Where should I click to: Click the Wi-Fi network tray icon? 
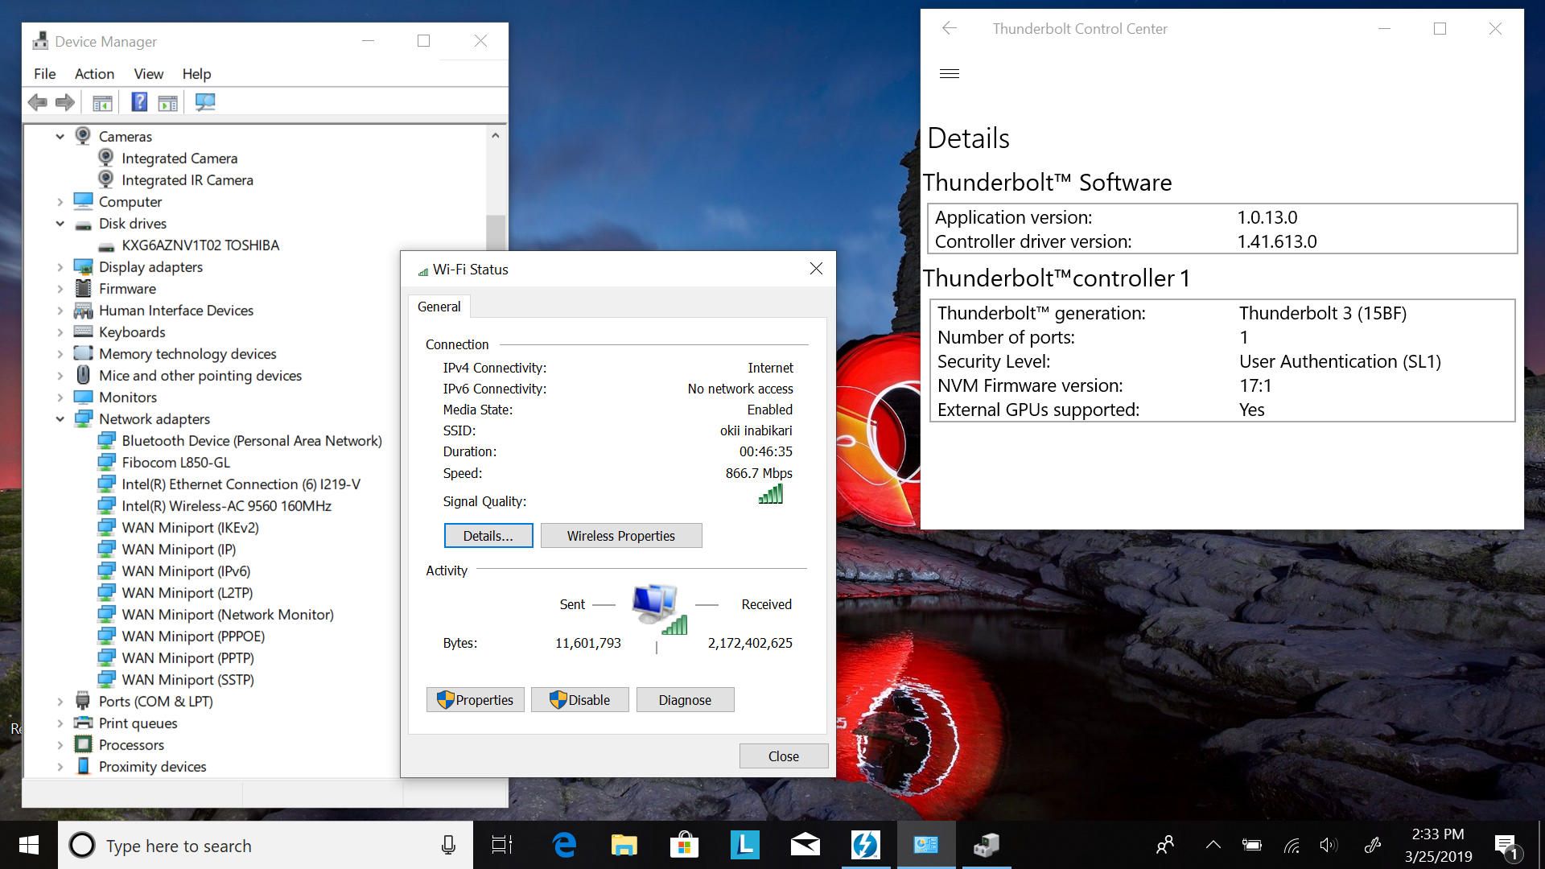pos(1292,845)
